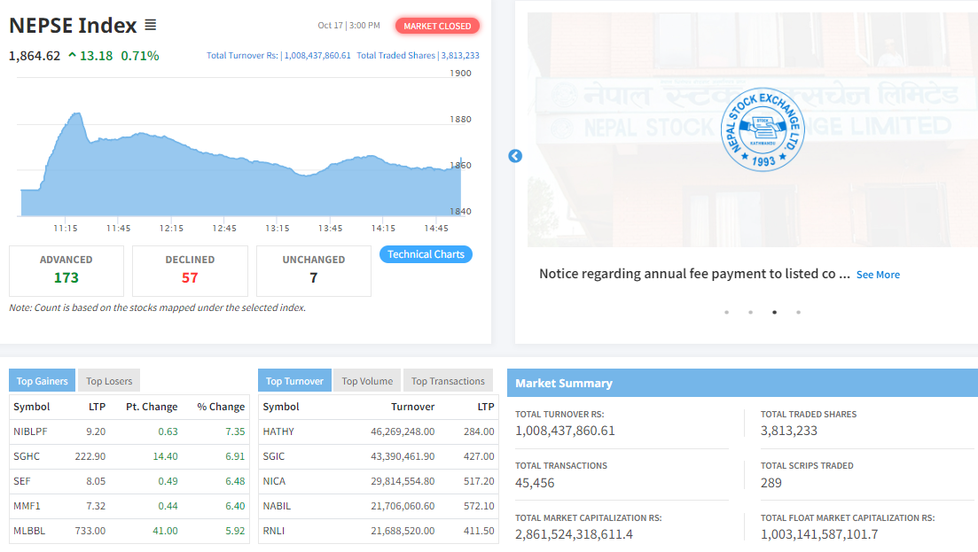The width and height of the screenshot is (978, 552).
Task: Click the Market Summary panel header
Action: 742,383
